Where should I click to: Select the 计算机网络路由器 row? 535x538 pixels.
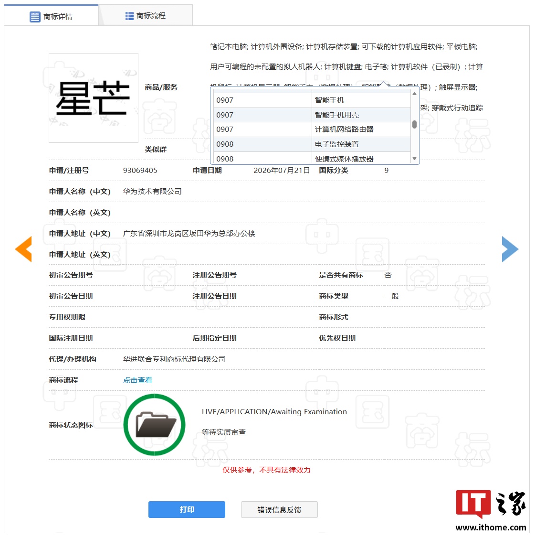[312, 129]
